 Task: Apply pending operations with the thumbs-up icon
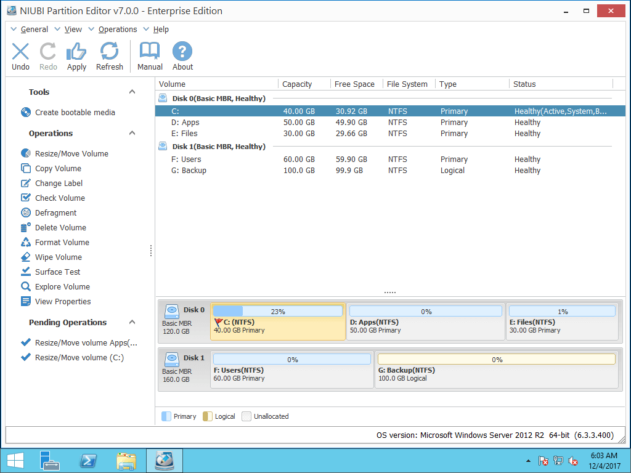pyautogui.click(x=76, y=52)
